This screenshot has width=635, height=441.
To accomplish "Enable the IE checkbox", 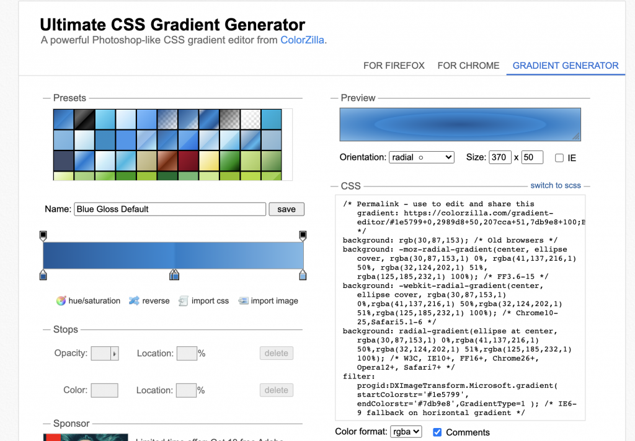I will click(559, 158).
